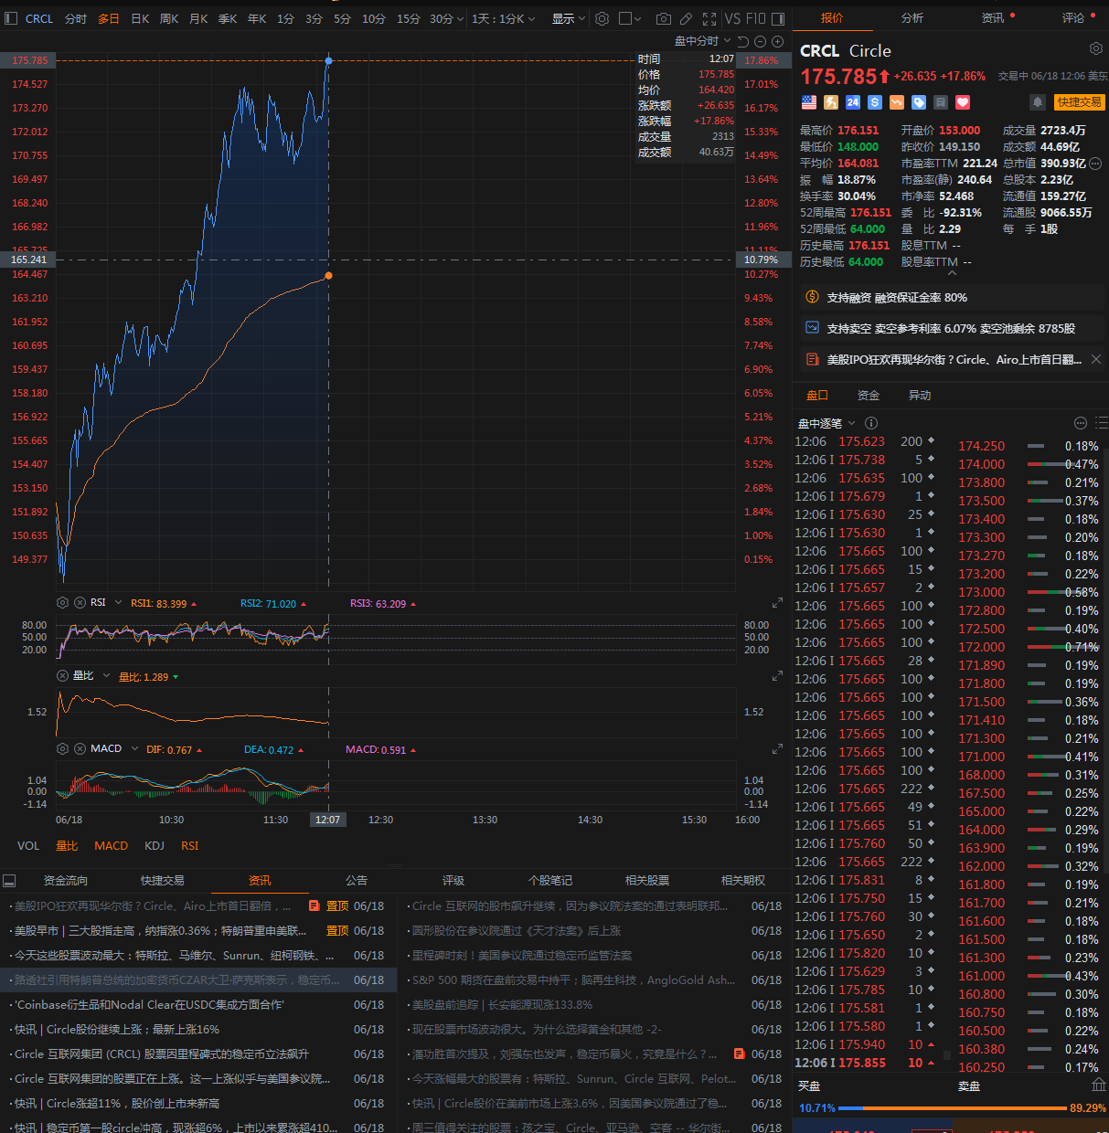Reset chart zoom with undo arrow
This screenshot has height=1133, width=1109.
click(742, 41)
